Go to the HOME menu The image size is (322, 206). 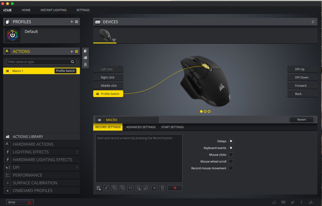click(26, 10)
